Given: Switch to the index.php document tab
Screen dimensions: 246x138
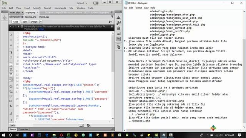Looking at the screenshot, I should click(15, 12).
